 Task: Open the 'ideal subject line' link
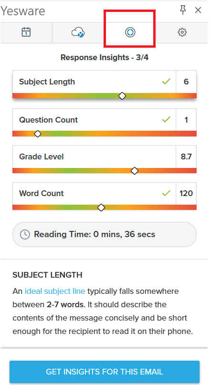coord(55,291)
